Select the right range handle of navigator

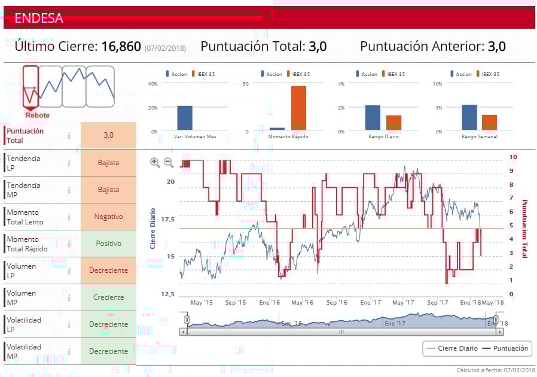496,320
